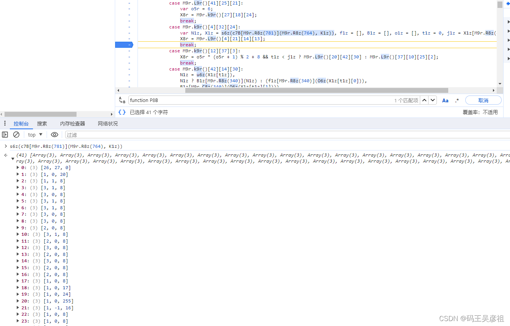The image size is (510, 326).
Task: Switch to the 控制台 tab
Action: click(x=21, y=124)
